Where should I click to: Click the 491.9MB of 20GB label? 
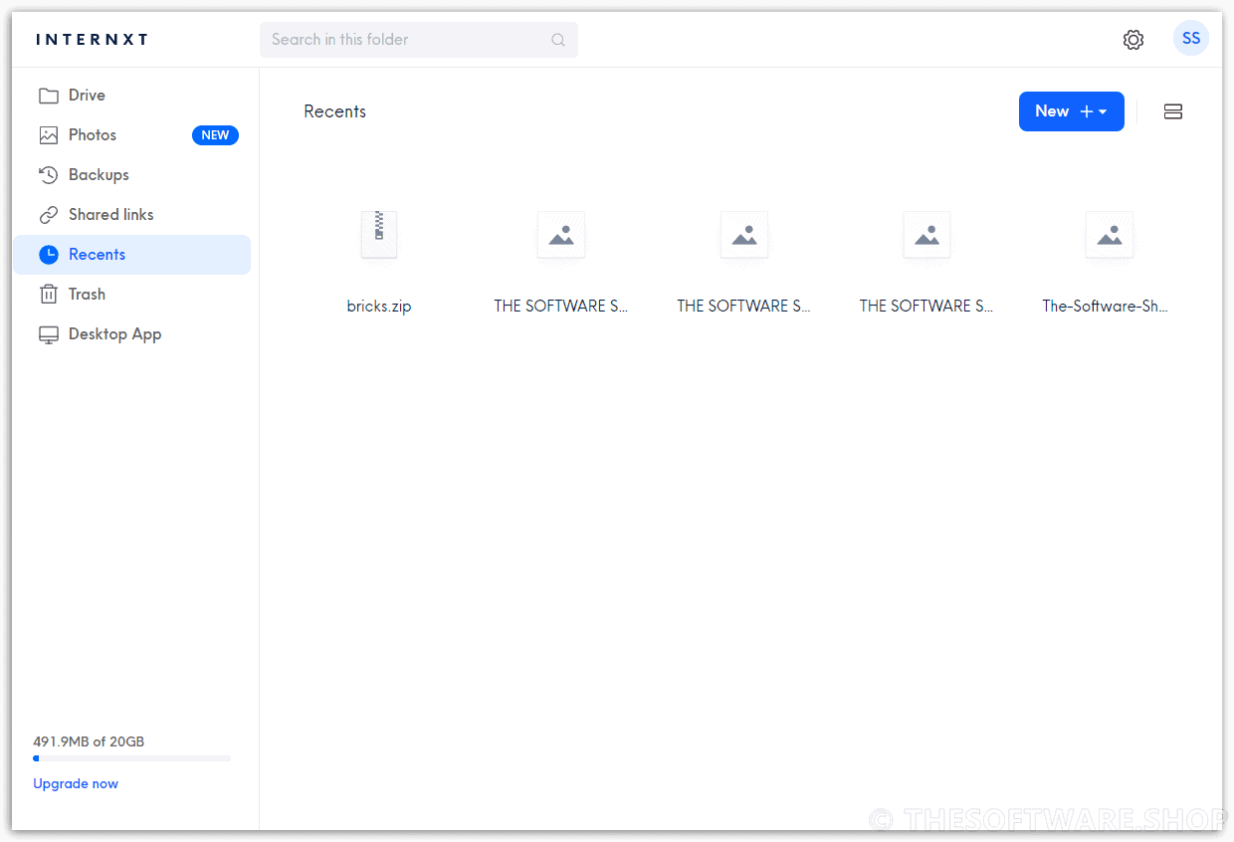(x=89, y=742)
